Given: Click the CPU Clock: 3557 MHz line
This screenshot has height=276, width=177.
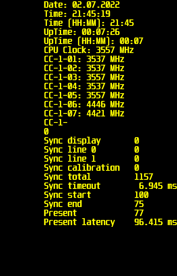Looking at the screenshot, I should pyautogui.click(x=89, y=50).
